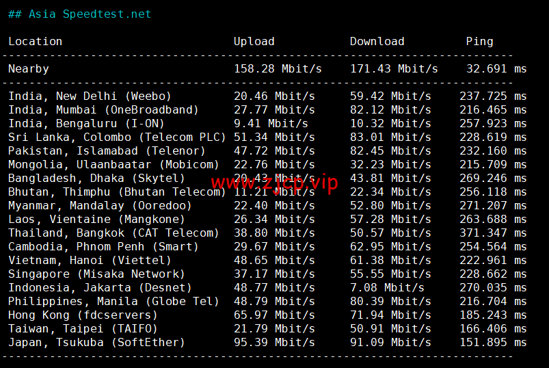Click Mumbai download '82.12 Mbit/s'
549x368 pixels.
390,109
